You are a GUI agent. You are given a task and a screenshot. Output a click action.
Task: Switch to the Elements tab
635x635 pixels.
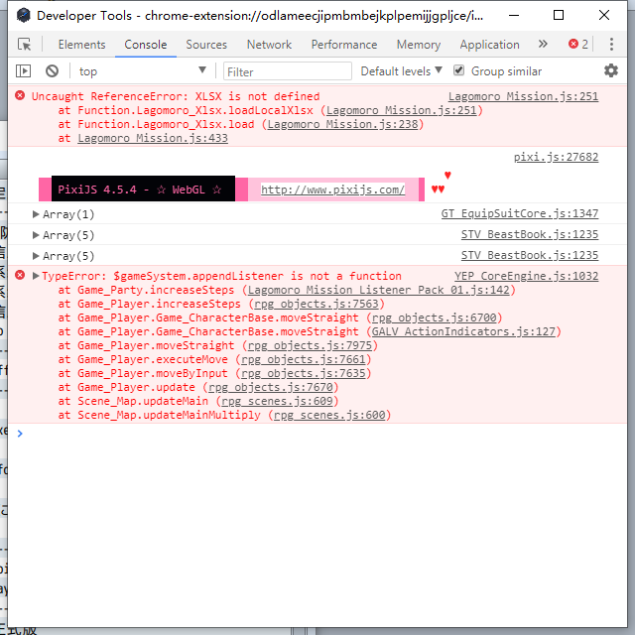coord(81,45)
